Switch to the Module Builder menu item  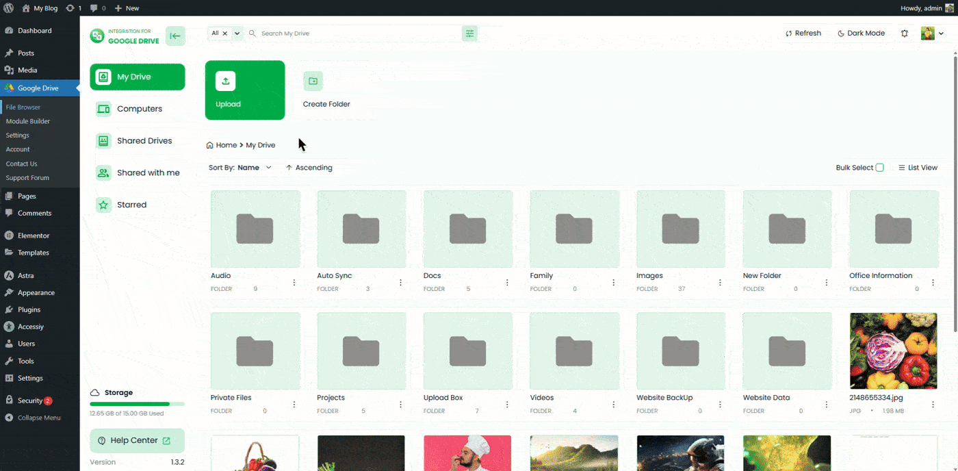pos(27,120)
